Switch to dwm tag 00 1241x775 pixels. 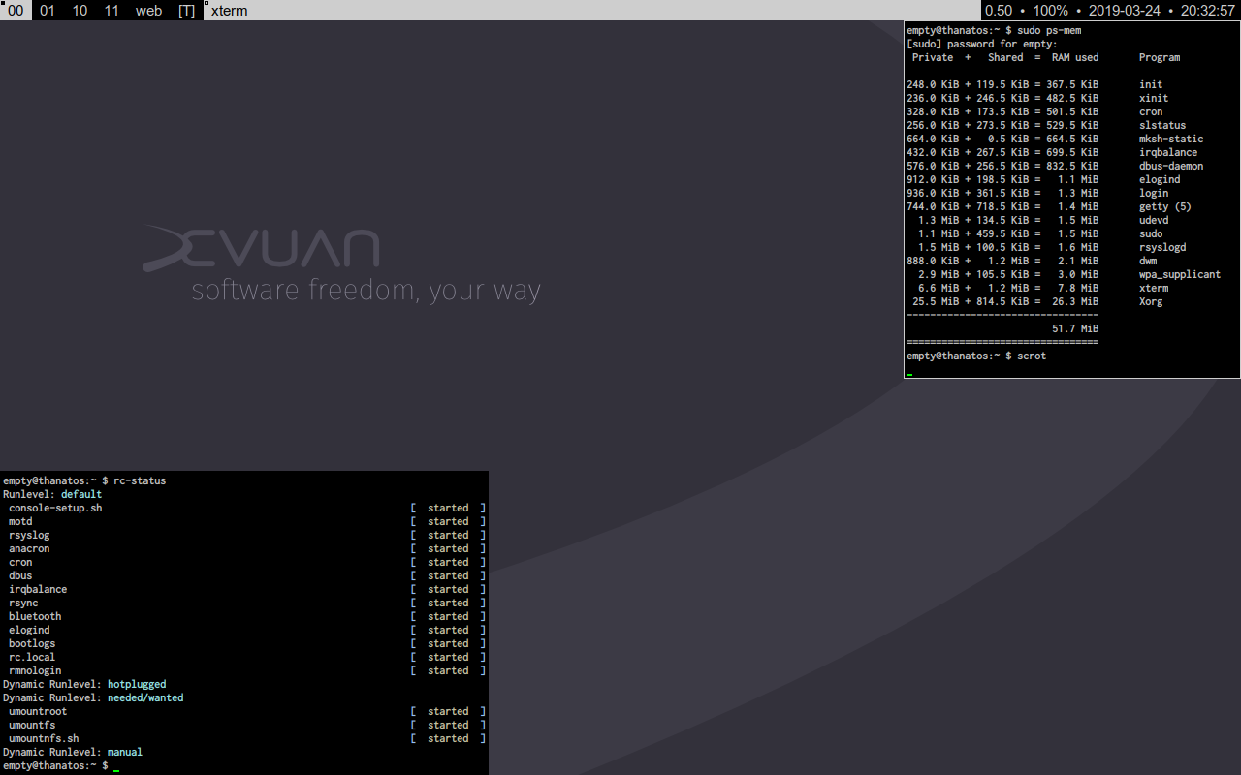point(16,11)
